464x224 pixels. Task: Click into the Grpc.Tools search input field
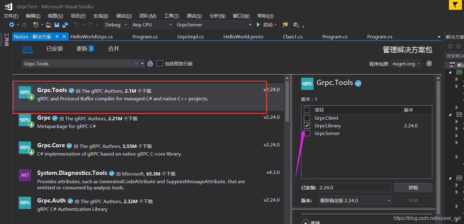coord(78,64)
